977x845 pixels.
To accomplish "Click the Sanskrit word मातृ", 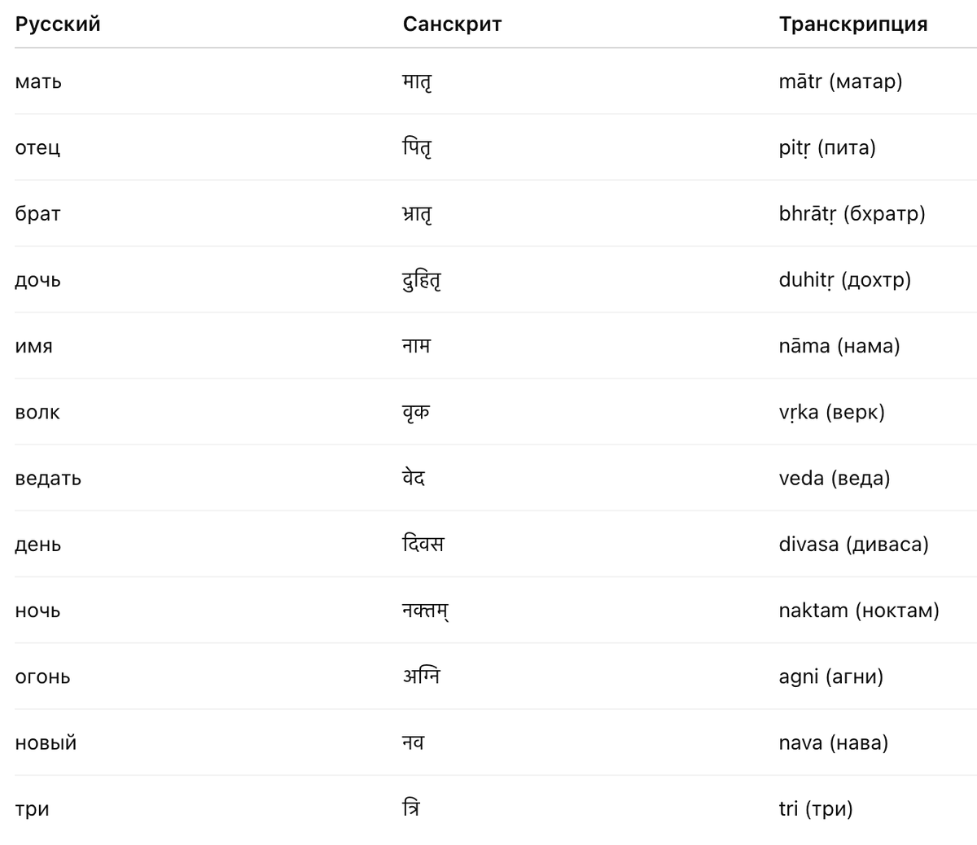I will click(x=417, y=82).
